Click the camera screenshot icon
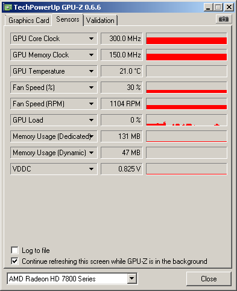 point(224,19)
